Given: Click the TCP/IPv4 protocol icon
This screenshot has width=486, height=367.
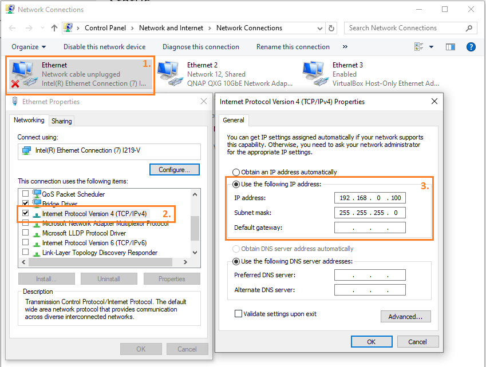Looking at the screenshot, I should tap(37, 214).
